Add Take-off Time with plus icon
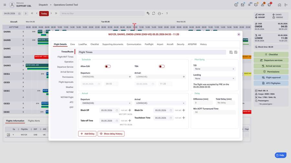Image resolution: width=291 pixels, height=163 pixels. 130,120
